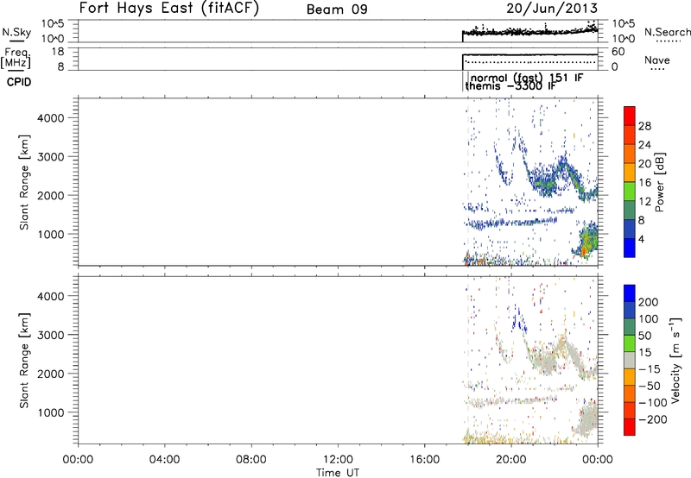
Task: Click the blue bottom of Power colorbar
Action: (630, 248)
